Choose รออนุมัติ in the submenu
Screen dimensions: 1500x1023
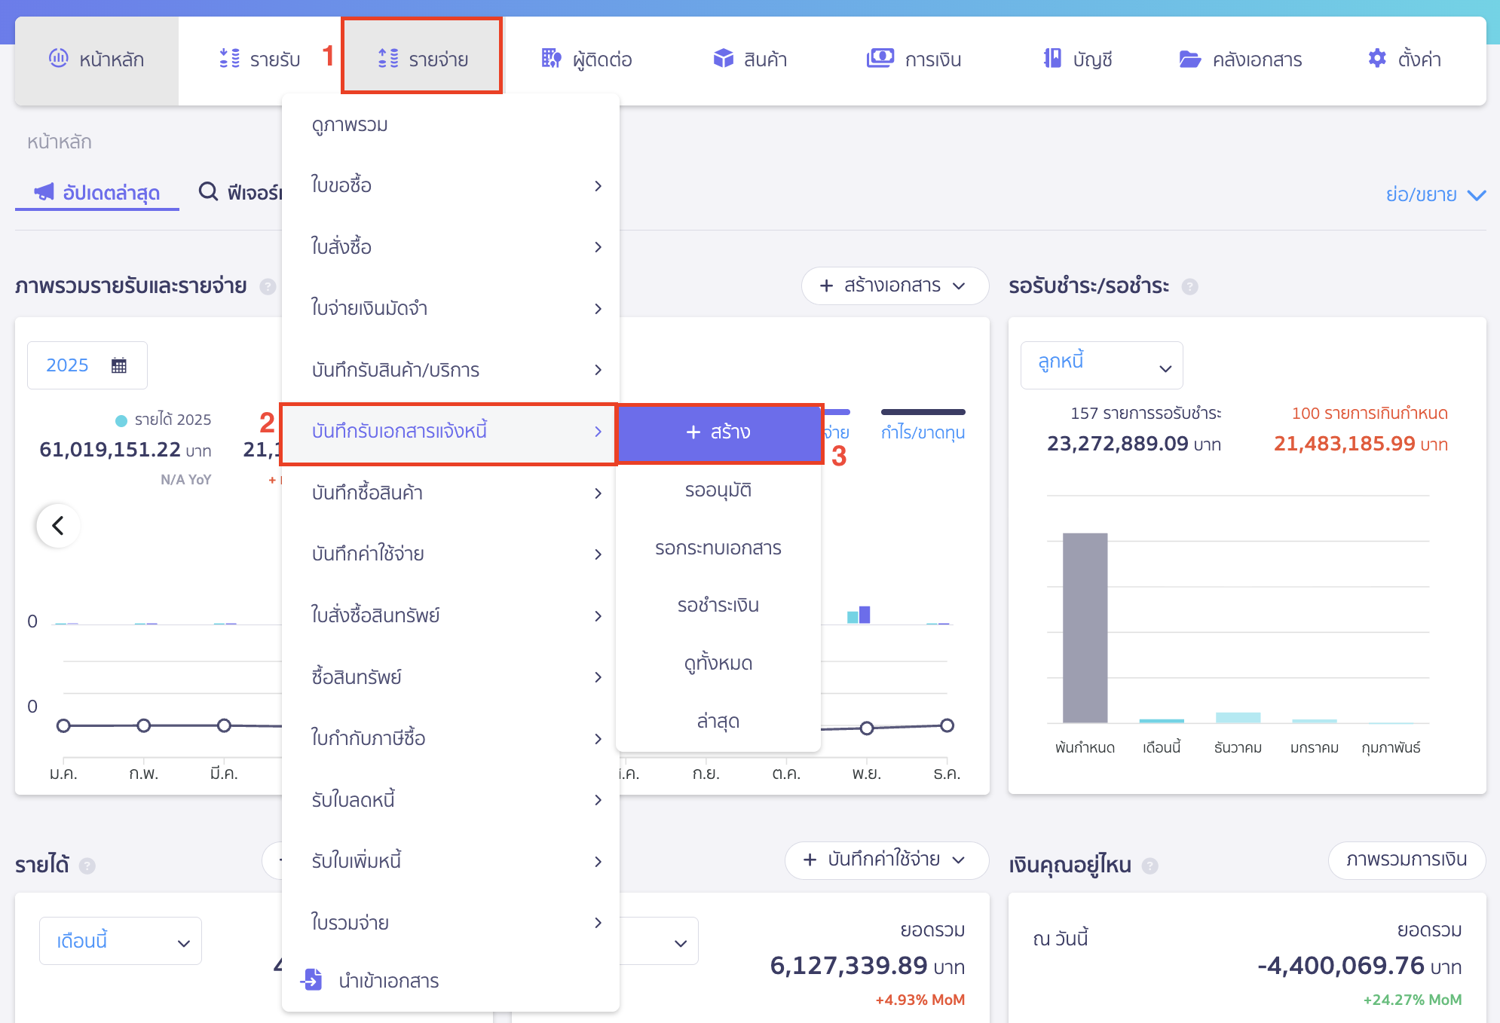(x=718, y=490)
